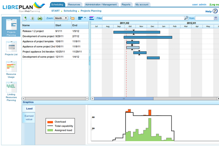
Task: Open Limiting Resources Planning view
Action: click(11, 91)
